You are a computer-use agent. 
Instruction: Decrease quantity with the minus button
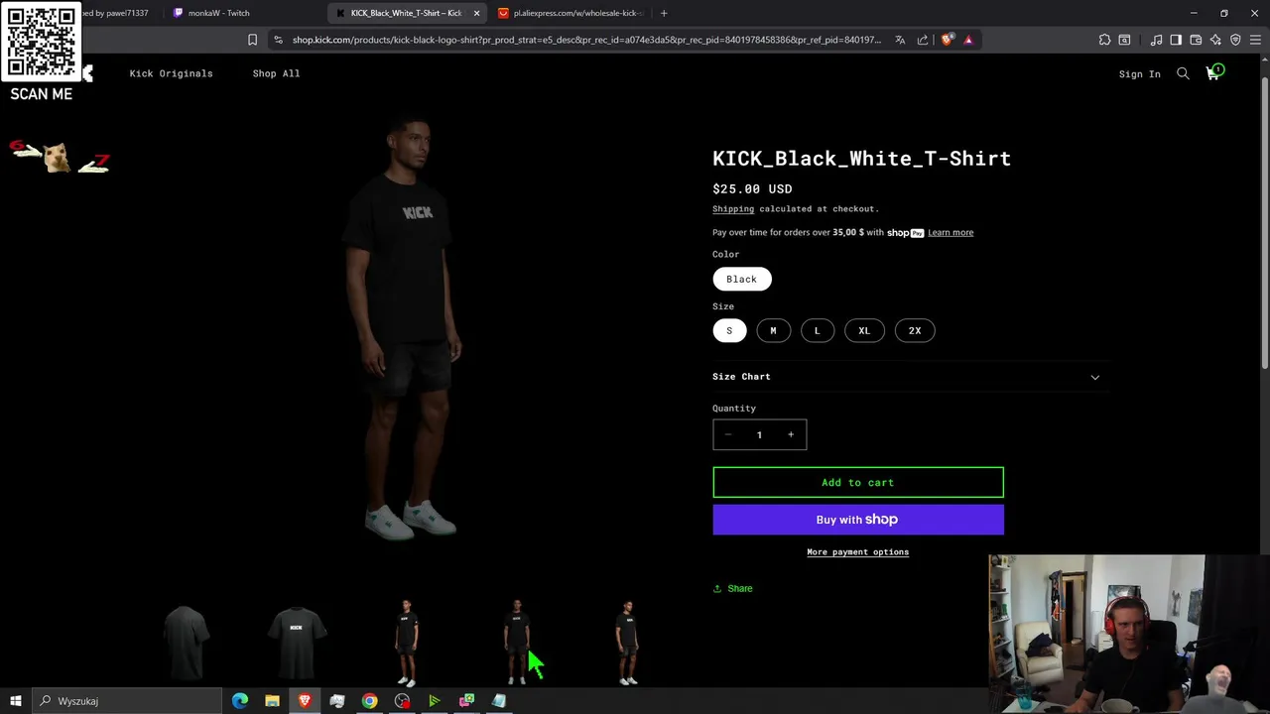click(728, 434)
